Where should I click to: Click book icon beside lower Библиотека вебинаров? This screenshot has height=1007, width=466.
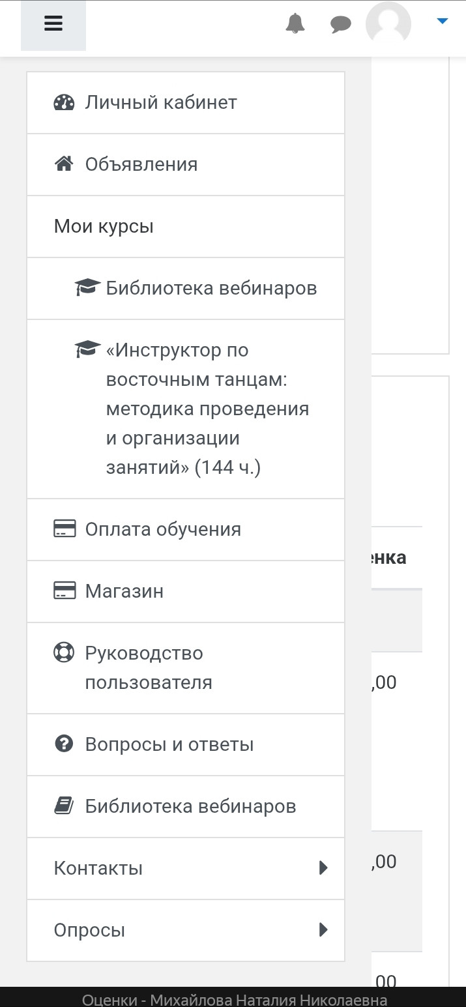[64, 806]
